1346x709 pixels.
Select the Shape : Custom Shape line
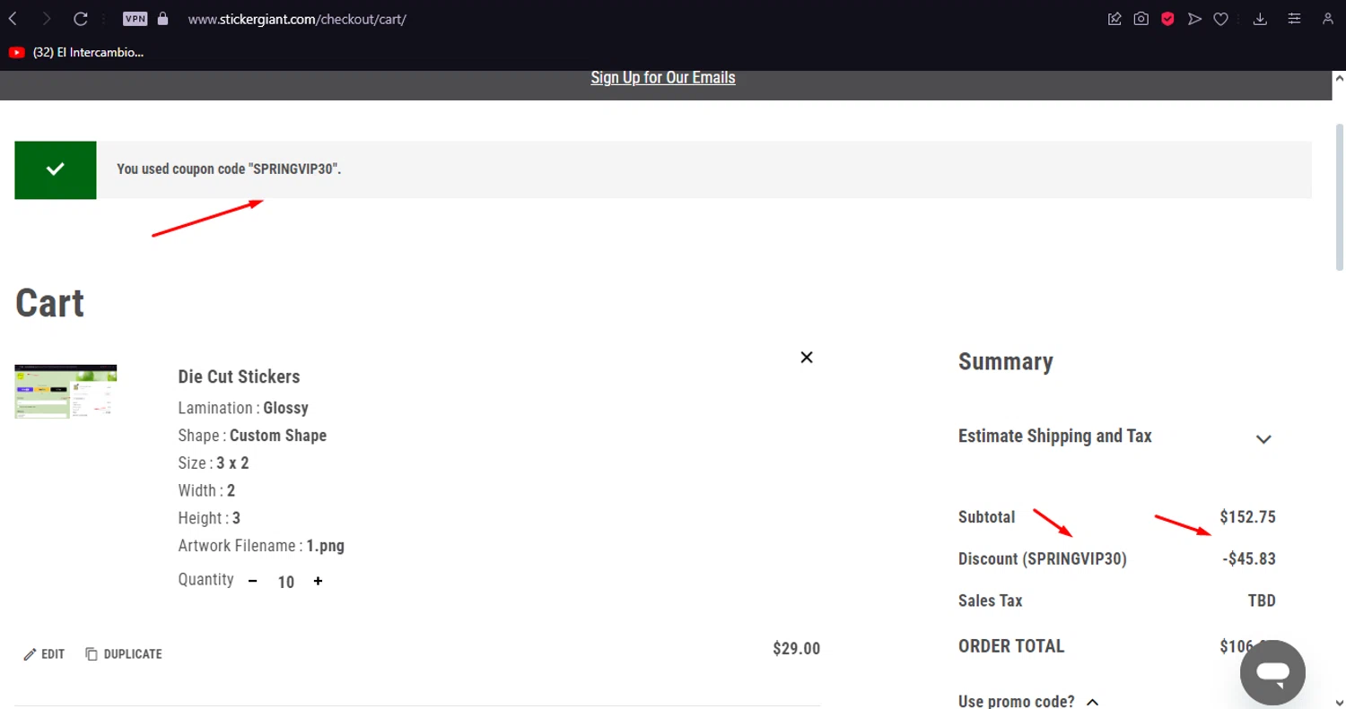[252, 436]
